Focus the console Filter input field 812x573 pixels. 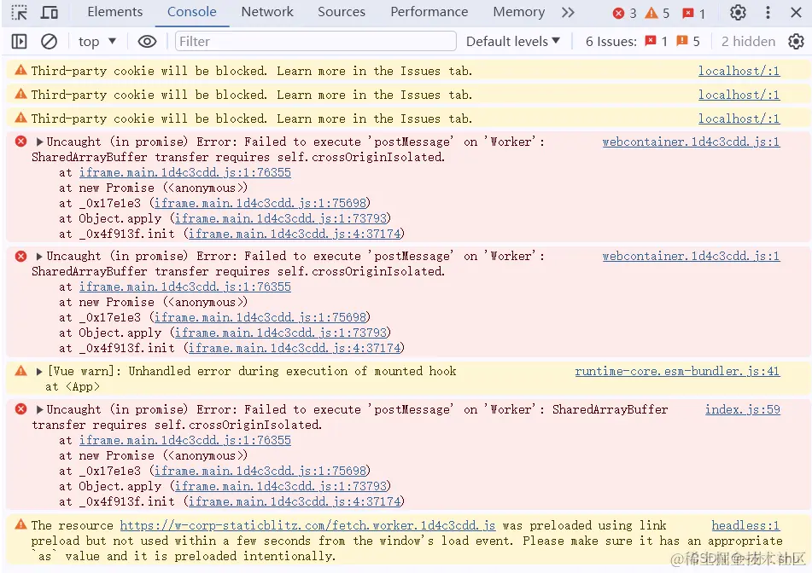[316, 42]
